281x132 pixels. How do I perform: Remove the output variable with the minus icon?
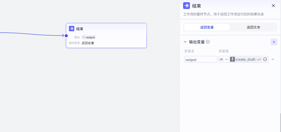[273, 59]
